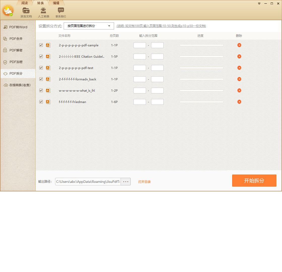The image size is (282, 272).
Task: Delete the pdf-sample file row
Action: click(x=239, y=45)
